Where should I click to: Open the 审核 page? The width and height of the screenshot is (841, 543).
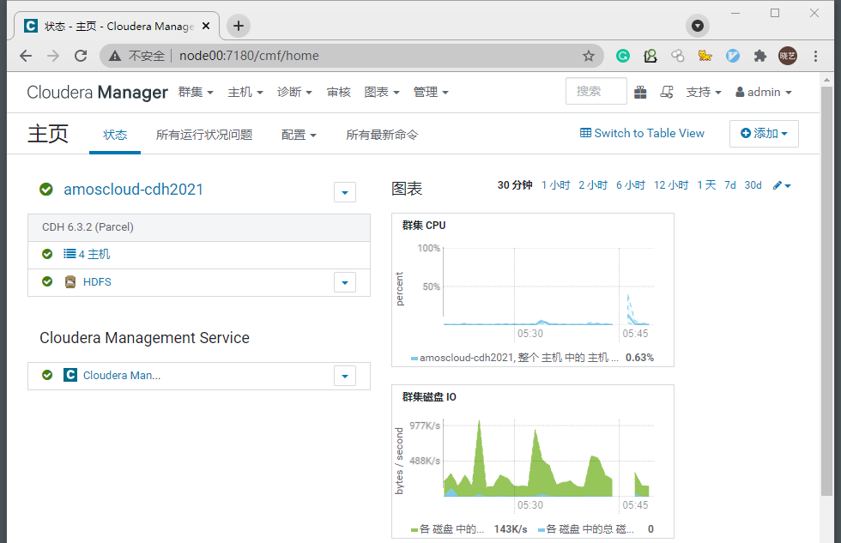click(338, 92)
